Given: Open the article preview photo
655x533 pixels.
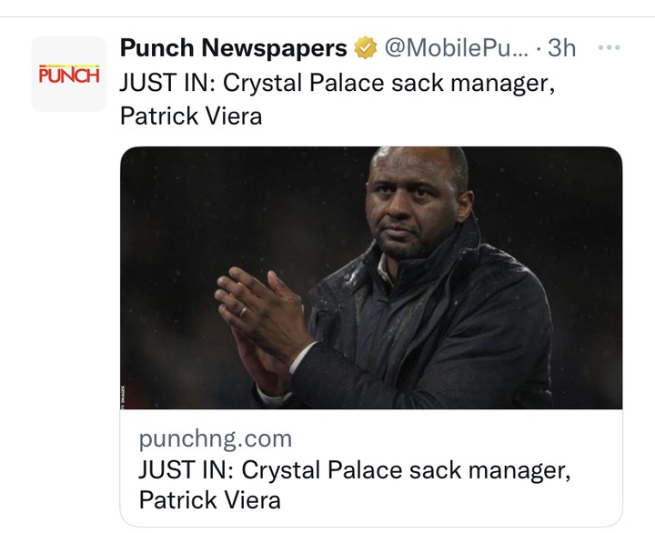Looking at the screenshot, I should coord(371,277).
